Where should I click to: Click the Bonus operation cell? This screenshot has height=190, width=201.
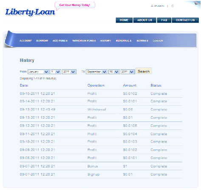coord(93,166)
